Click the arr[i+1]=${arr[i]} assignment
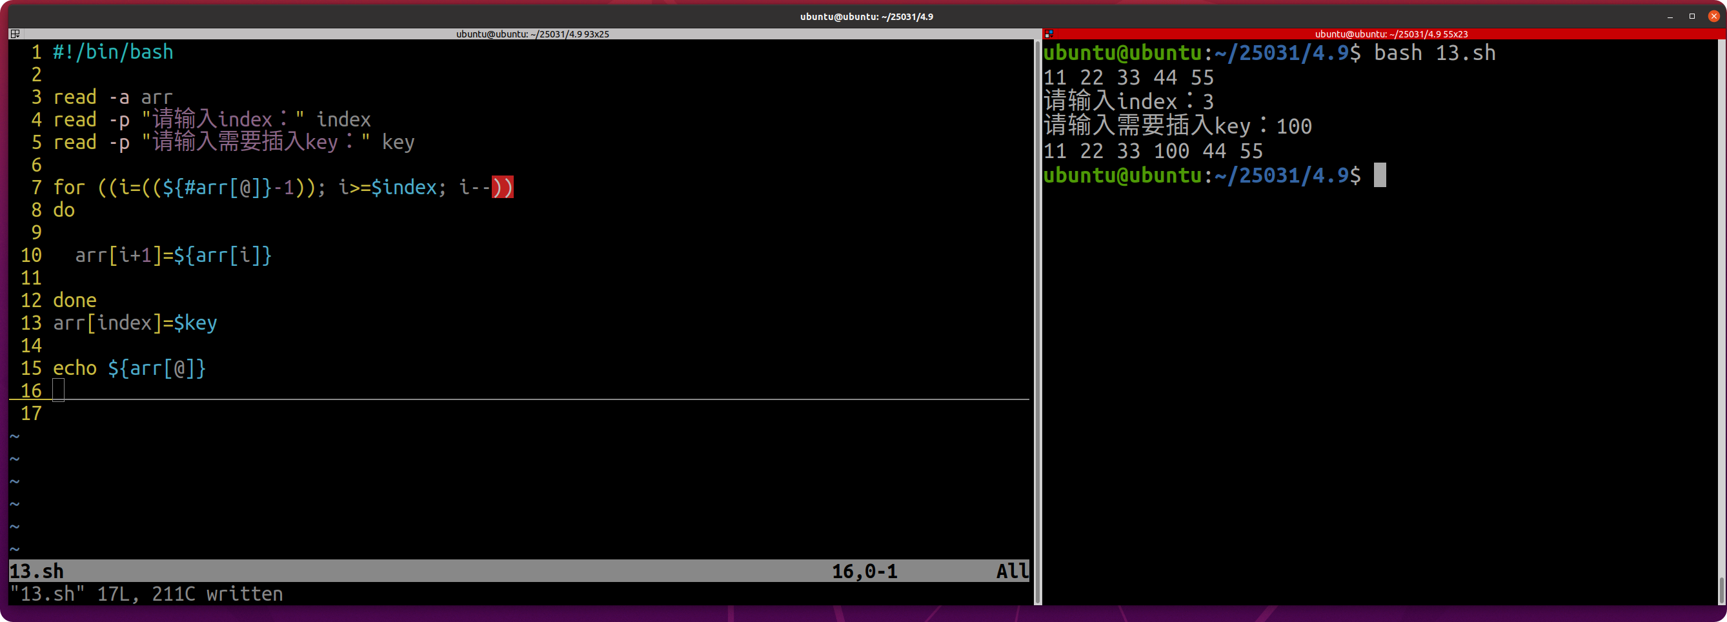Image resolution: width=1727 pixels, height=622 pixels. pos(173,256)
